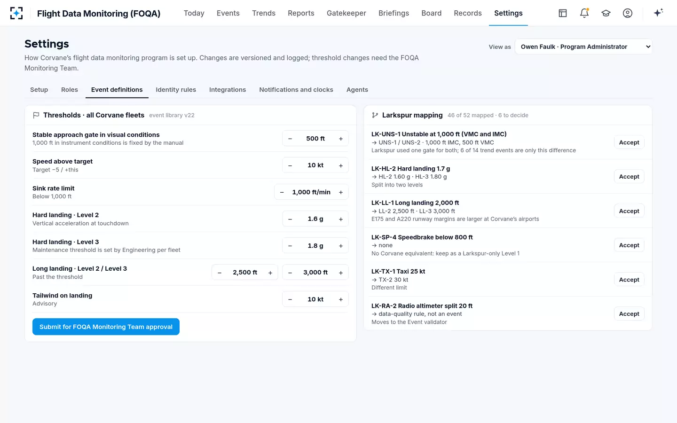Accept the LK-HL-2 Hard landing mapping
This screenshot has width=677, height=423.
629,177
